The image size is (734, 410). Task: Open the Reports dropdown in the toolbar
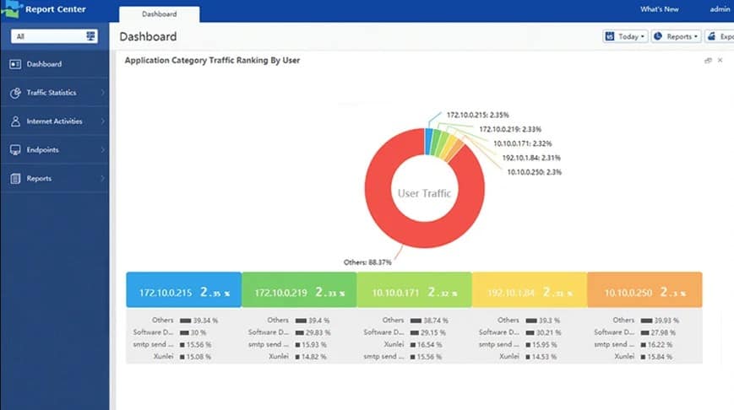(676, 36)
